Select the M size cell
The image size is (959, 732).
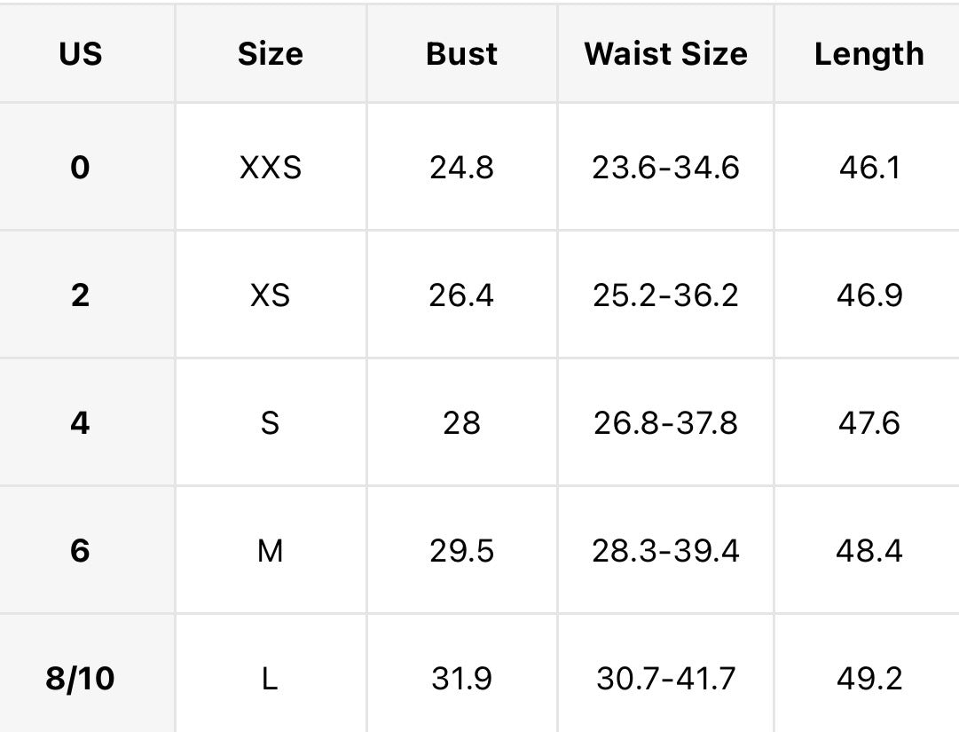(271, 550)
